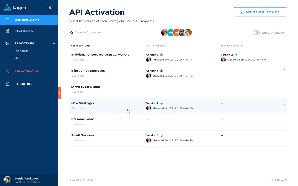Image resolution: width=298 pixels, height=186 pixels.
Task: Collapse the sidebar with orange arrow tab
Action: coord(59,93)
